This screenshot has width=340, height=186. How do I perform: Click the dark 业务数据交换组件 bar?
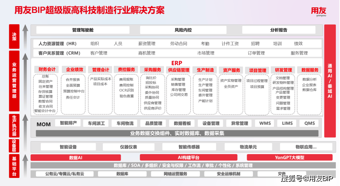[177, 133]
